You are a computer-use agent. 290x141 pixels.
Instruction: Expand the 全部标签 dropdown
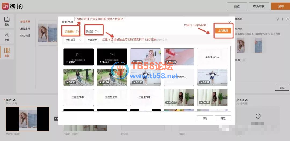tap(74, 40)
